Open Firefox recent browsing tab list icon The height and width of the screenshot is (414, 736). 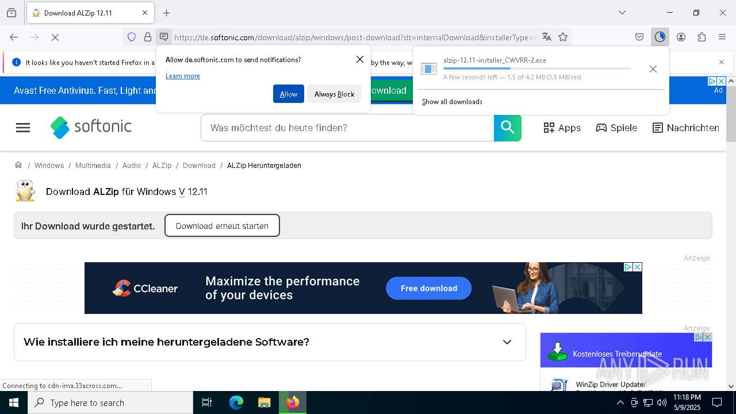point(11,13)
